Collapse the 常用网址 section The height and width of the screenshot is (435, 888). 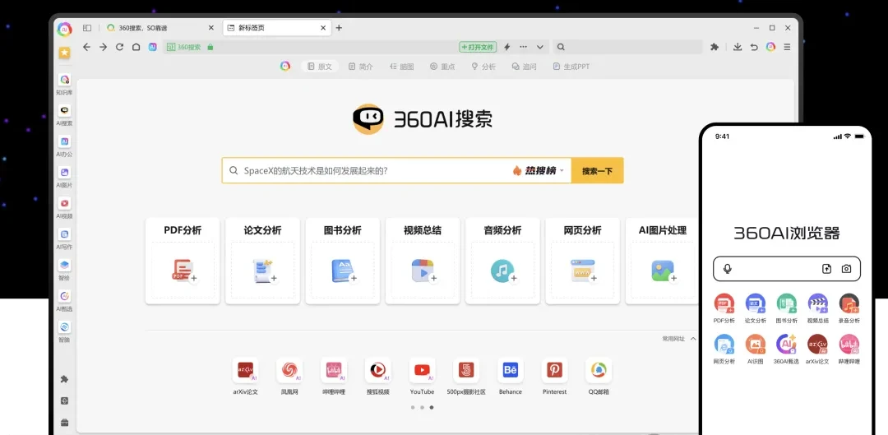click(x=693, y=339)
